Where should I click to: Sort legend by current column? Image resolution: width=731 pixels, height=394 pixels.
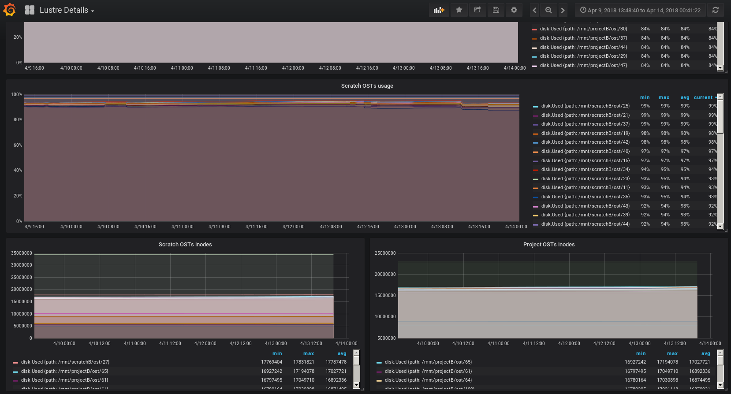point(703,97)
